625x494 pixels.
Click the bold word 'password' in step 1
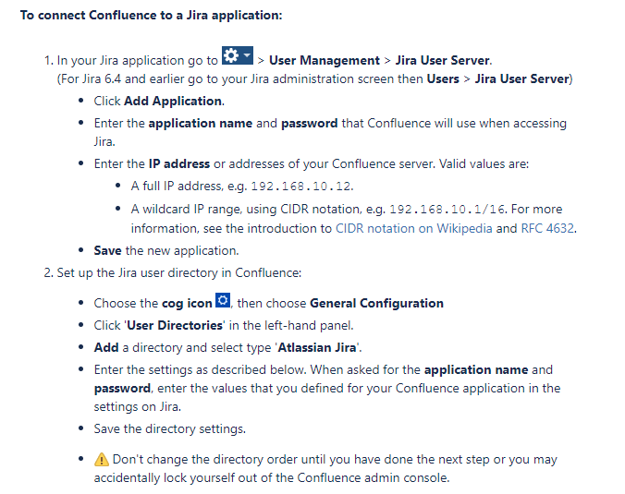310,123
